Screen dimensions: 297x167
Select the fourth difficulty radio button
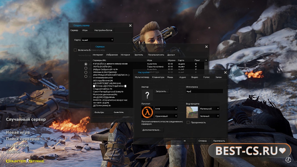[86, 76]
